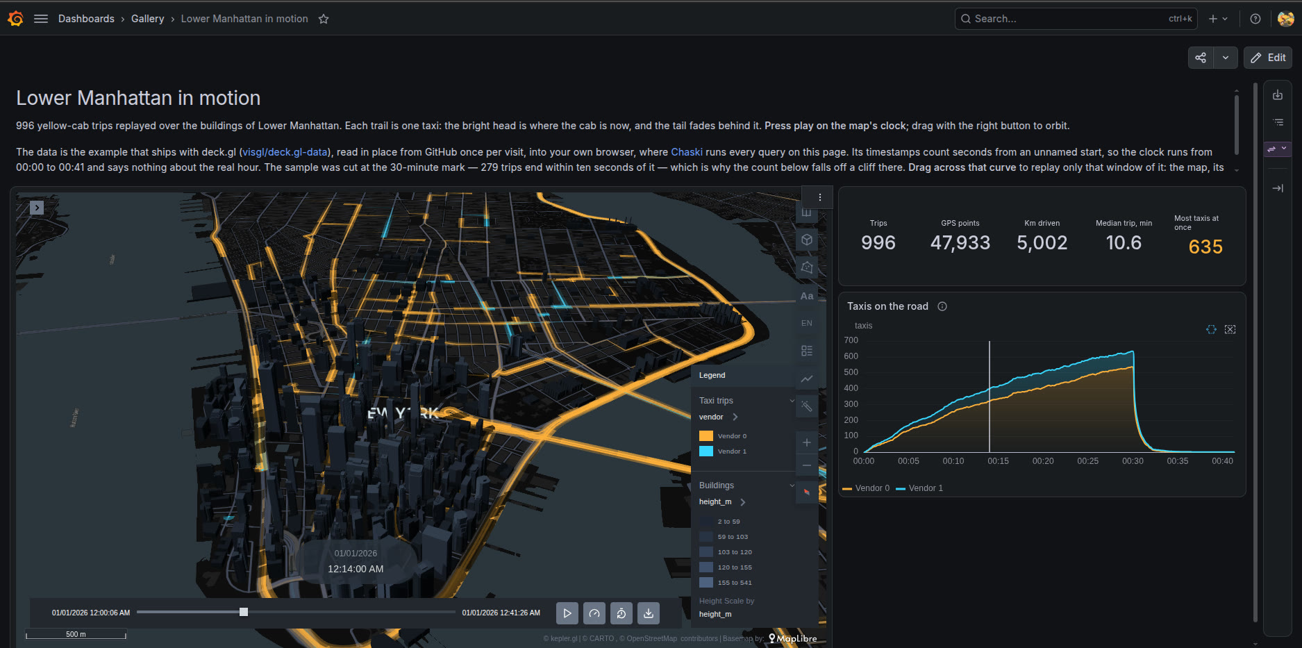Expand the kepler side panel arrow
Image resolution: width=1302 pixels, height=648 pixels.
pyautogui.click(x=37, y=208)
